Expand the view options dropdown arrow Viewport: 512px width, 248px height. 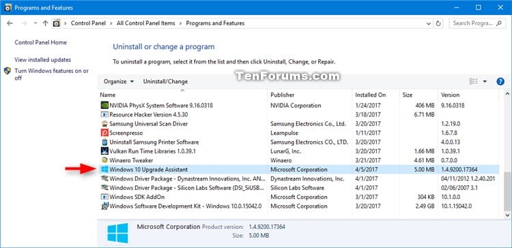pyautogui.click(x=485, y=82)
